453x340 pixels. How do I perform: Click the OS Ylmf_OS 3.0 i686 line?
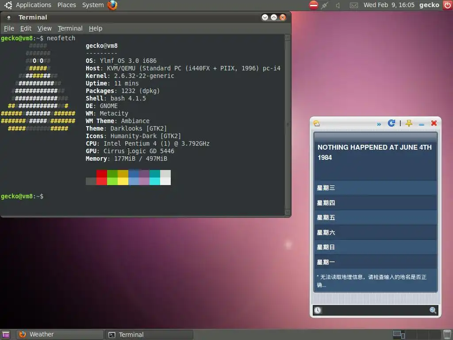click(121, 61)
